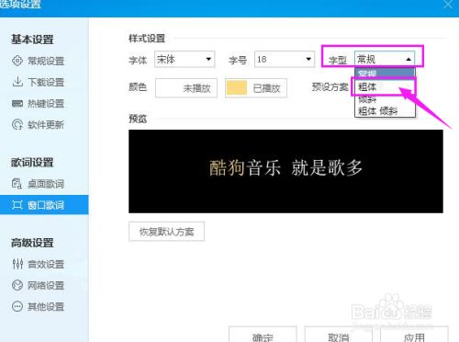Click the download arrow icon for 下载设置
This screenshot has width=459, height=342.
point(17,82)
